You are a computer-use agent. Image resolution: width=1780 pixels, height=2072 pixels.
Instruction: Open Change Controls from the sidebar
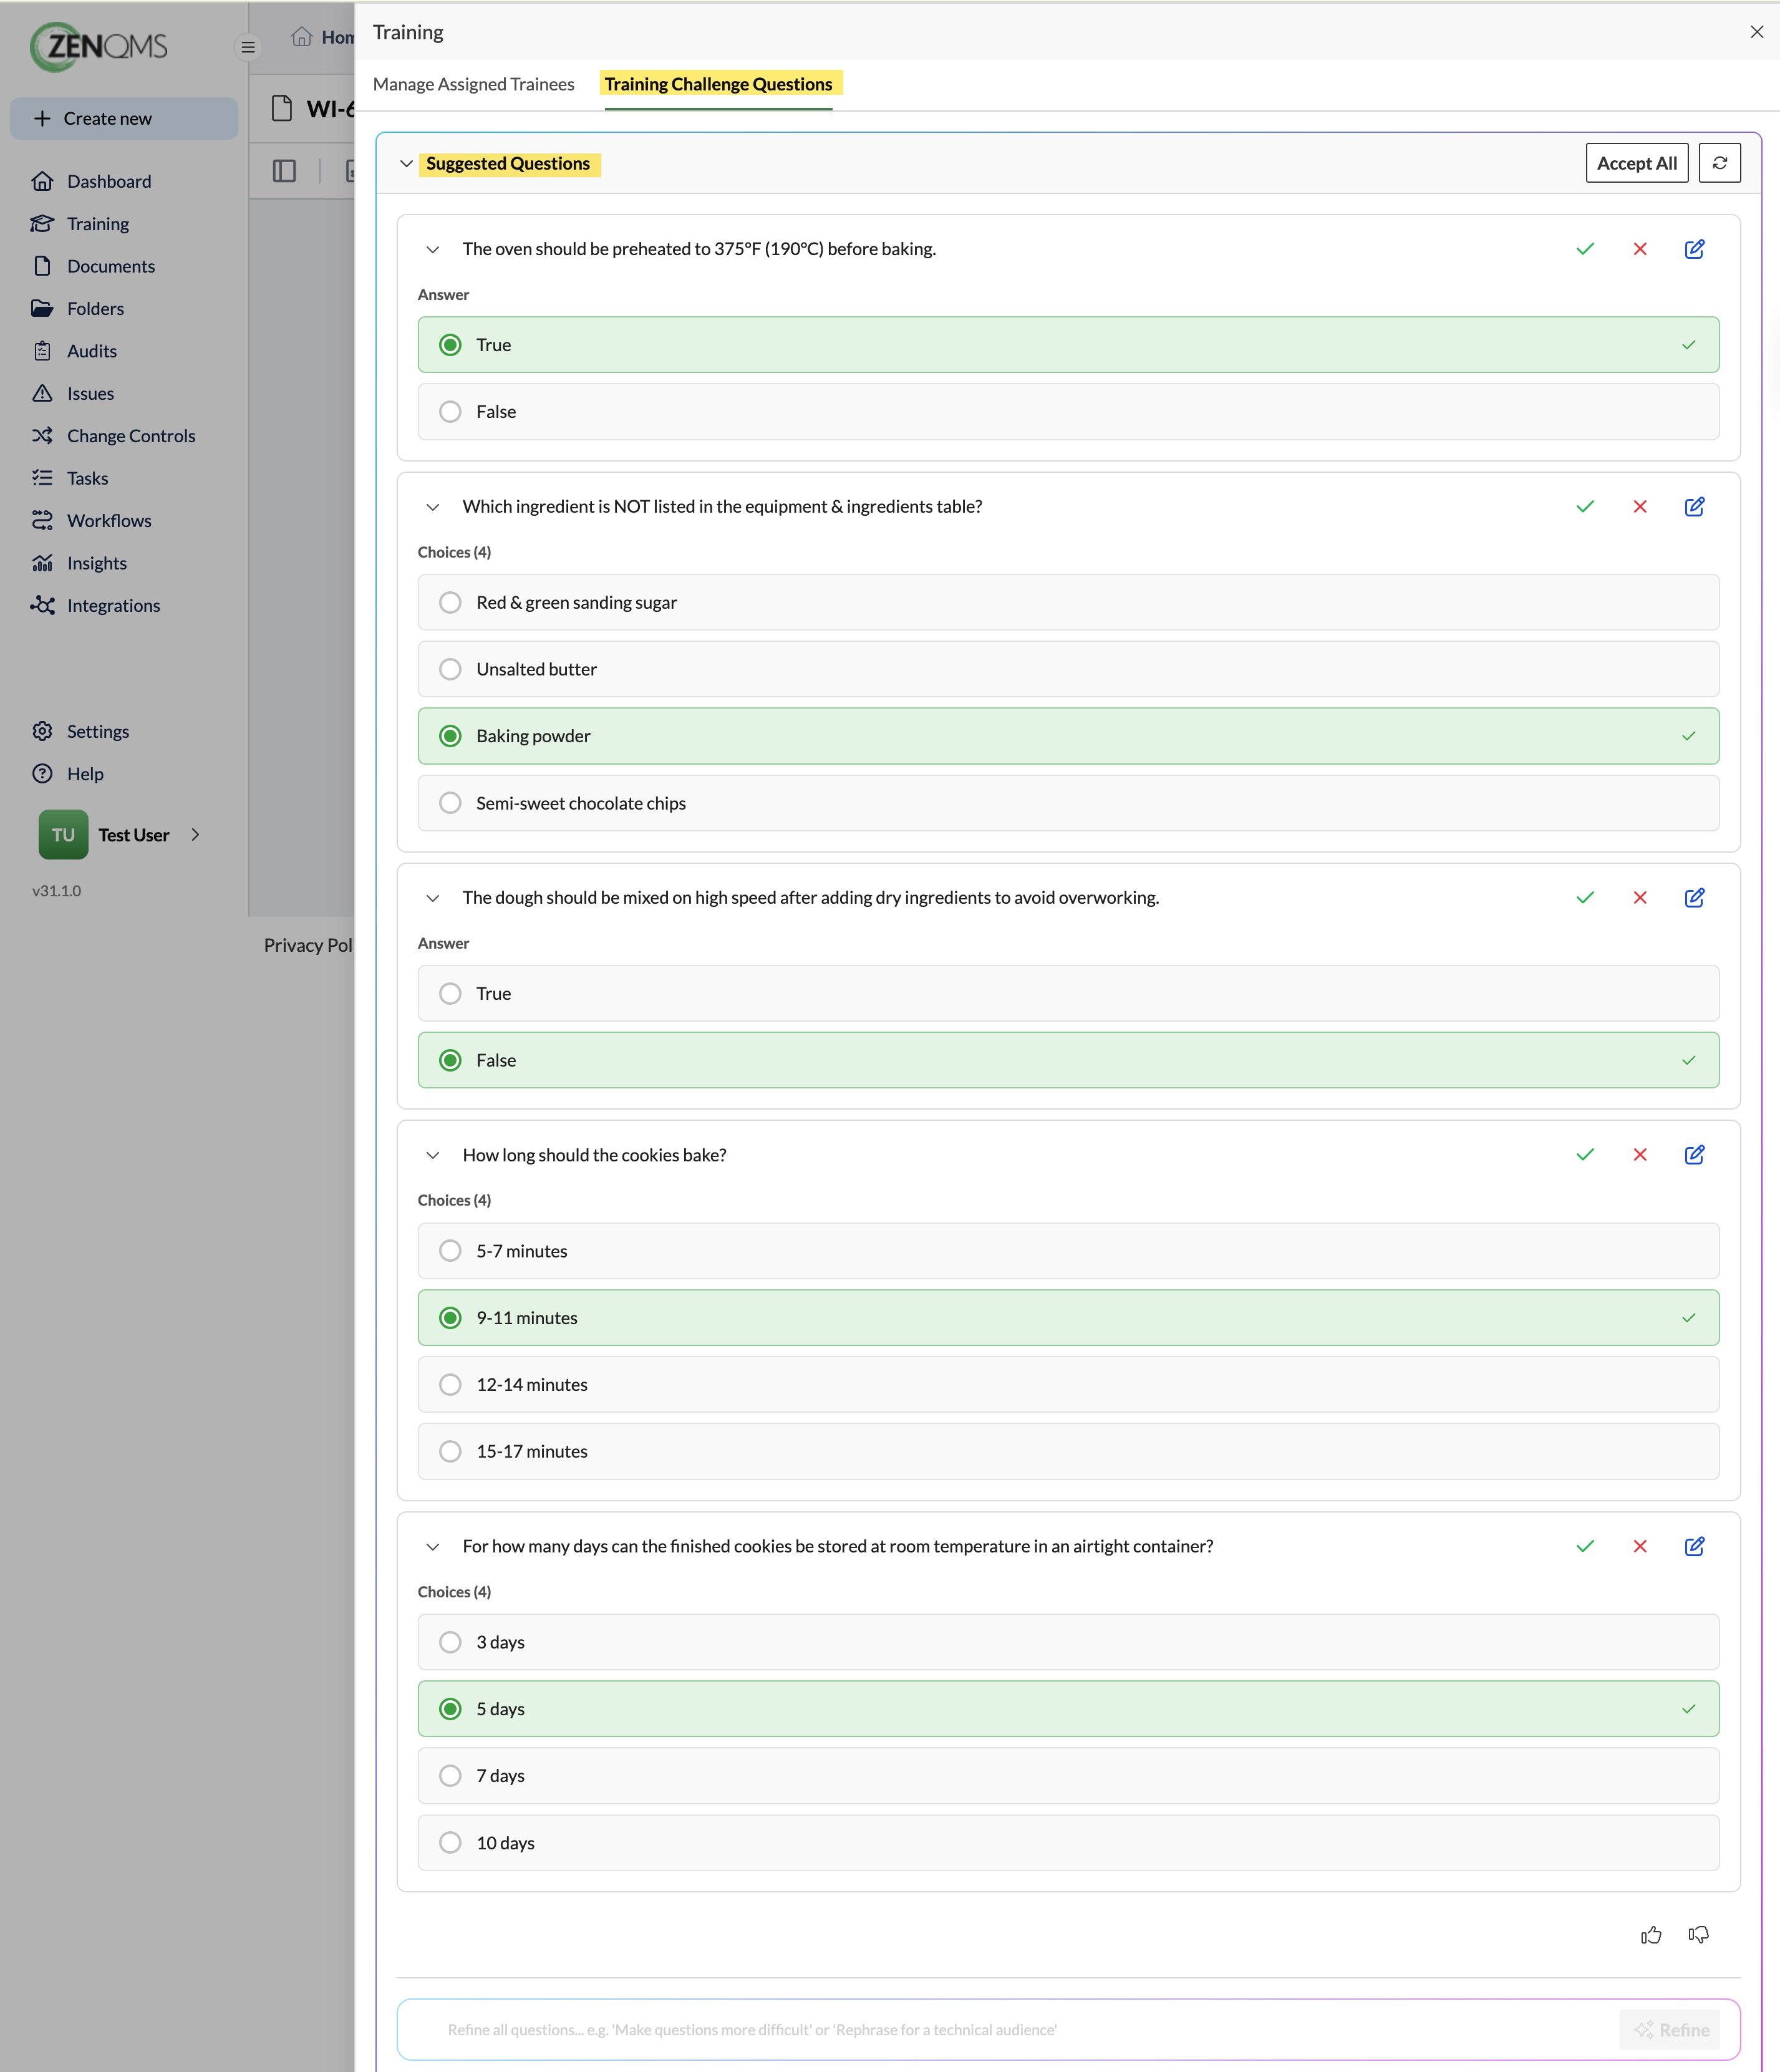[x=131, y=436]
